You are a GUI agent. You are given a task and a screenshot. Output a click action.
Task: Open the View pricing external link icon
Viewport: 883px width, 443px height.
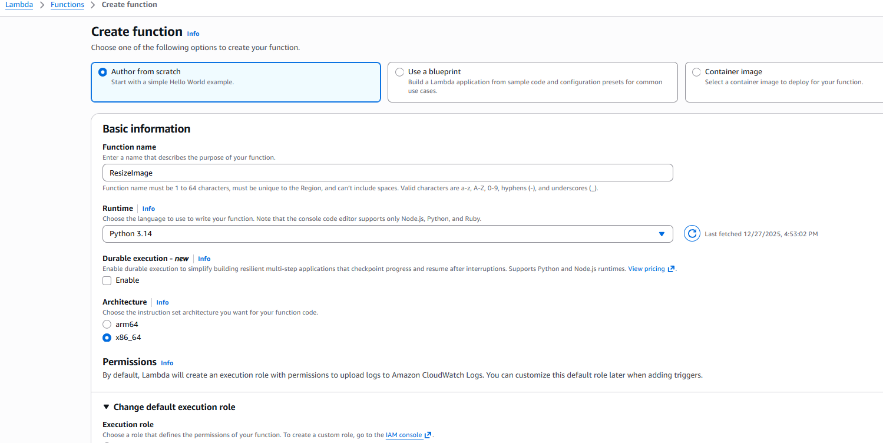pos(672,269)
